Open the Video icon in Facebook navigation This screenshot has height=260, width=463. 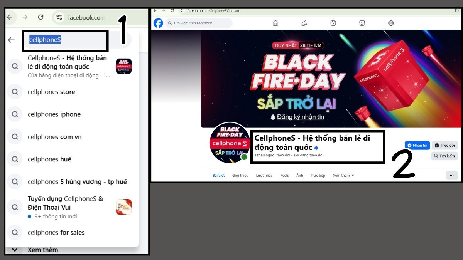click(x=333, y=23)
